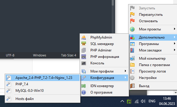Screen dimensions: 177x107
Task: Expand the Программы submenu arrow
Action: (x=175, y=44)
